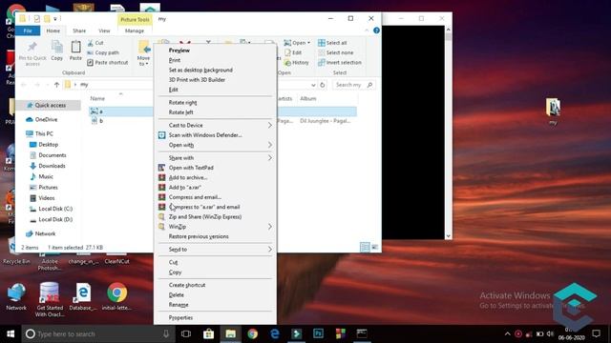Viewport: 611px width, 343px height.
Task: Select file 'b' in the file list
Action: (x=100, y=121)
